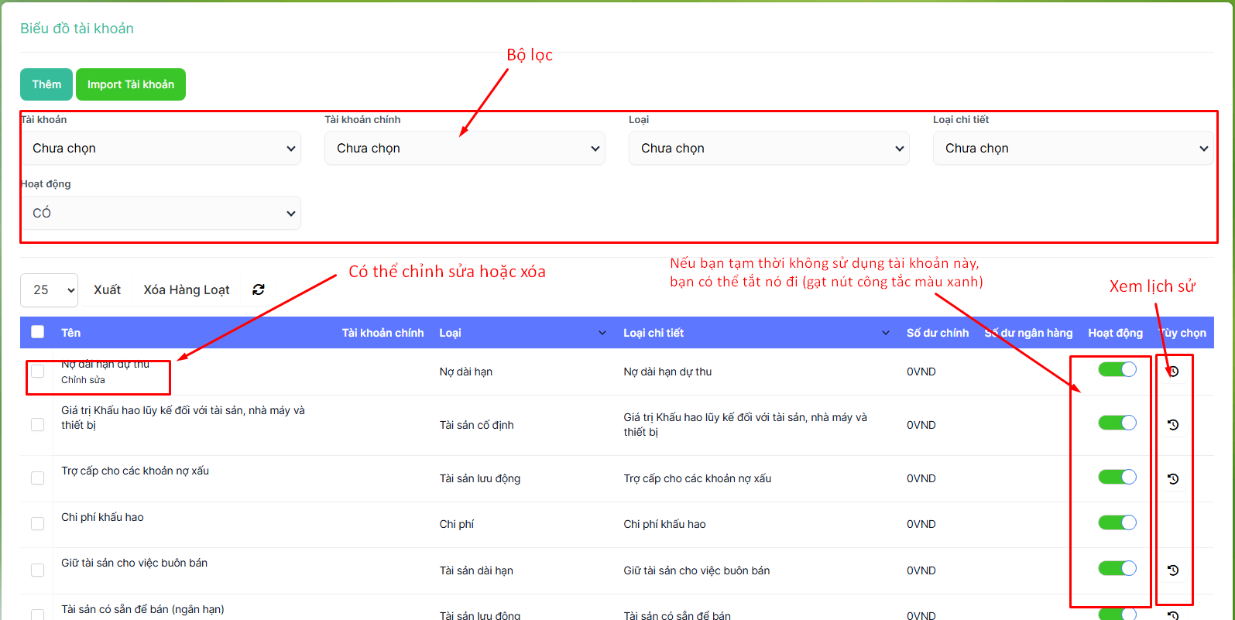Open history for Nợ dài hạn dự thu
Viewport: 1235px width, 620px height.
1173,372
